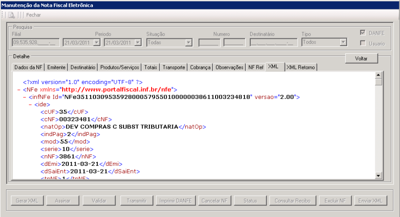Click the XML scrollbar up arrow
The image size is (400, 217).
[378, 75]
